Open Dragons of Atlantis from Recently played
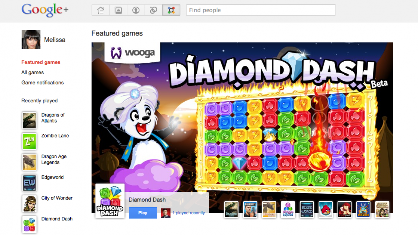The height and width of the screenshot is (235, 418). 53,118
